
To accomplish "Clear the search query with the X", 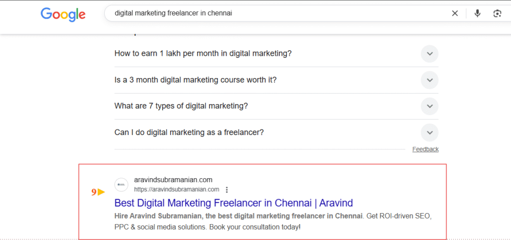I will point(455,13).
